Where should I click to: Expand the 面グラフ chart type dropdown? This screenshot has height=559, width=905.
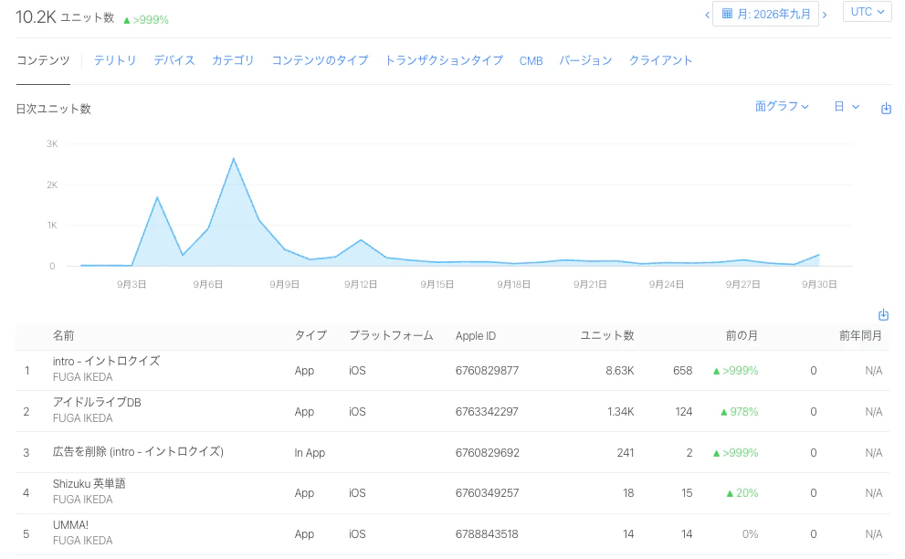coord(782,106)
